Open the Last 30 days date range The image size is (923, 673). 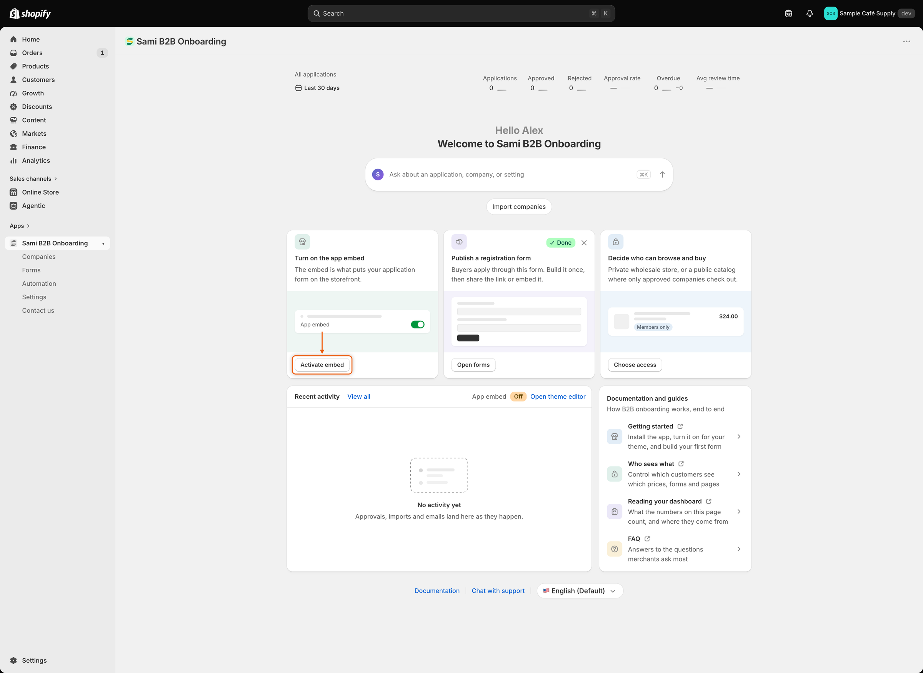[x=317, y=88]
